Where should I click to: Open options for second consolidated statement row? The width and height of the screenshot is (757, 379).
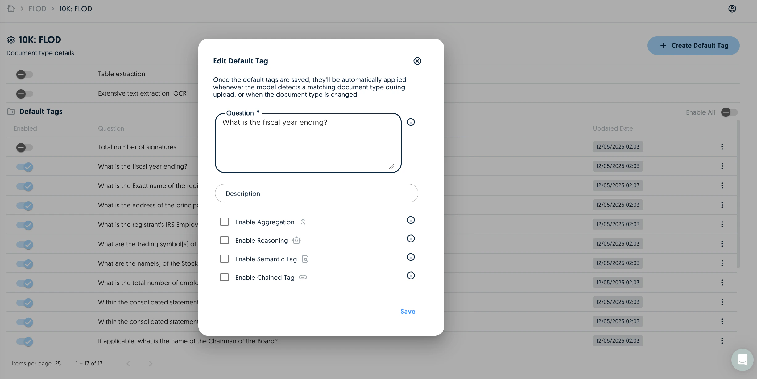coord(722,321)
